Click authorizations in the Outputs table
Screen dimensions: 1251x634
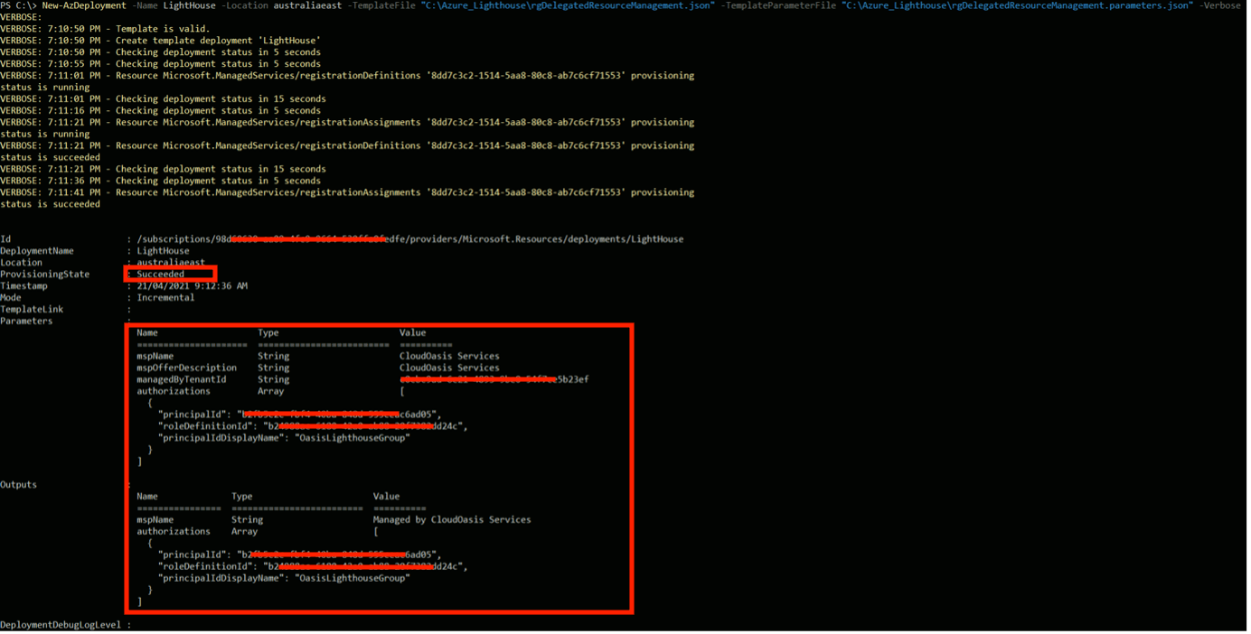(x=174, y=532)
